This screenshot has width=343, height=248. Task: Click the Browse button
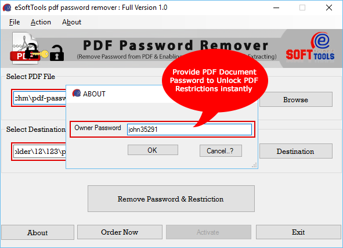point(296,99)
